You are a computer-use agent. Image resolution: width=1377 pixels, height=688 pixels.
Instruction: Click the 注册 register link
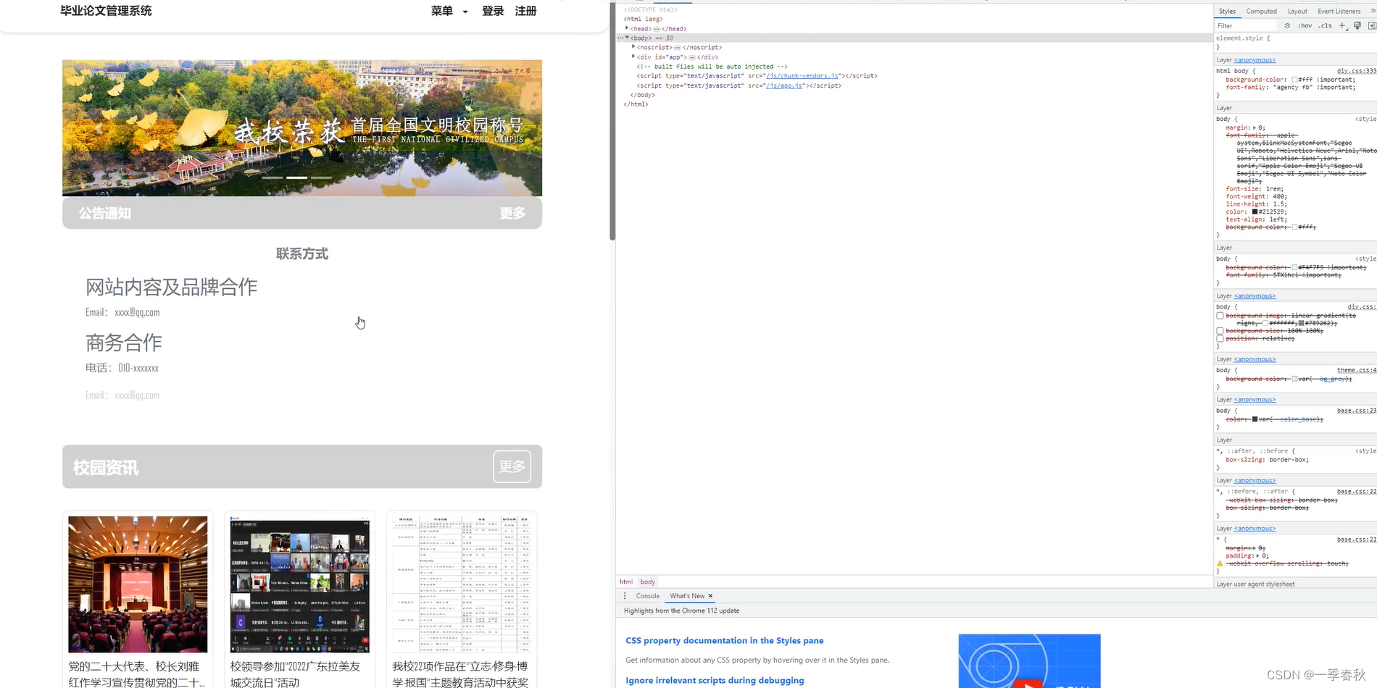coord(525,11)
